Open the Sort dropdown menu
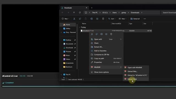 tap(112, 19)
